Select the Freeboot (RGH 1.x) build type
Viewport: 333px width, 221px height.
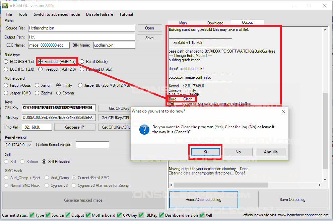coord(41,62)
